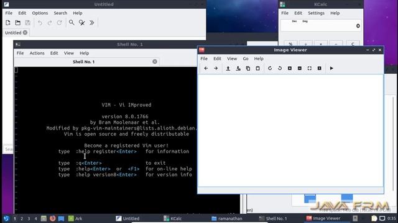Screen dimensions: 398x223
Task: Switch to Shell No. 1 in taskbar
Action: tap(272, 219)
